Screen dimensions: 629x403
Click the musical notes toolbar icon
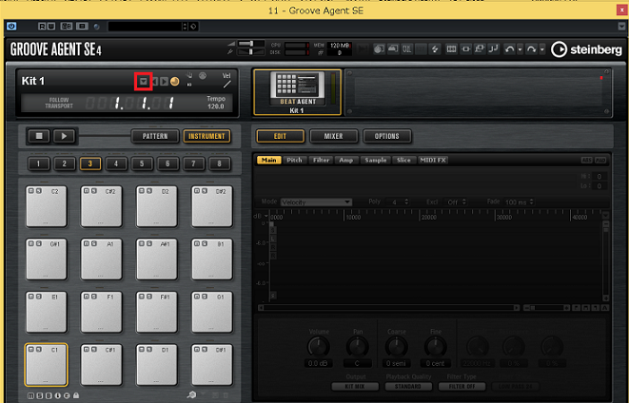(x=493, y=49)
